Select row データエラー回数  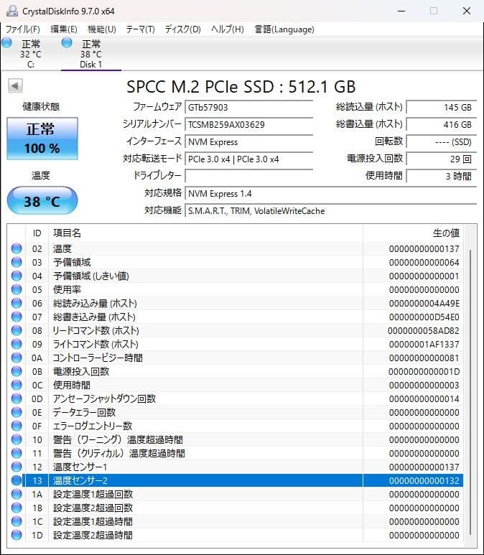(236, 412)
